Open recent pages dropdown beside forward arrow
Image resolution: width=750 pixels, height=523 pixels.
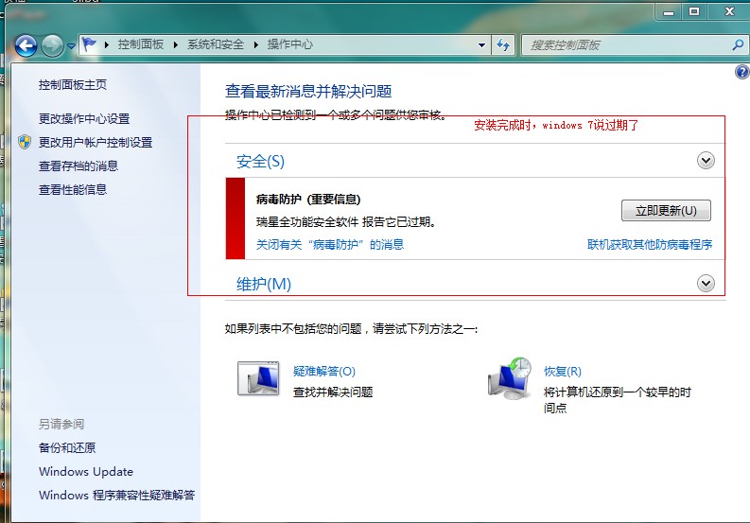point(71,46)
